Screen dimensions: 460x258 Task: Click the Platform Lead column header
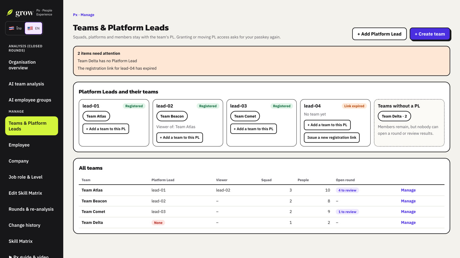coord(163,180)
